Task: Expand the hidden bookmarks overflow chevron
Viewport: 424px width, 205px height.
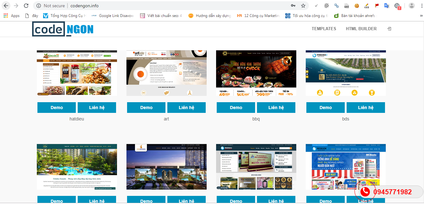Action: pos(421,15)
